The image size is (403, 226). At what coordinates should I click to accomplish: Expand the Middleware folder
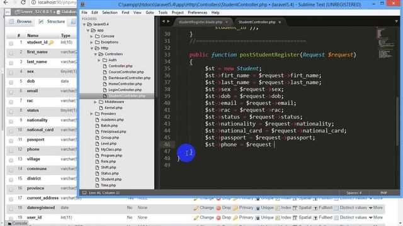click(95, 102)
